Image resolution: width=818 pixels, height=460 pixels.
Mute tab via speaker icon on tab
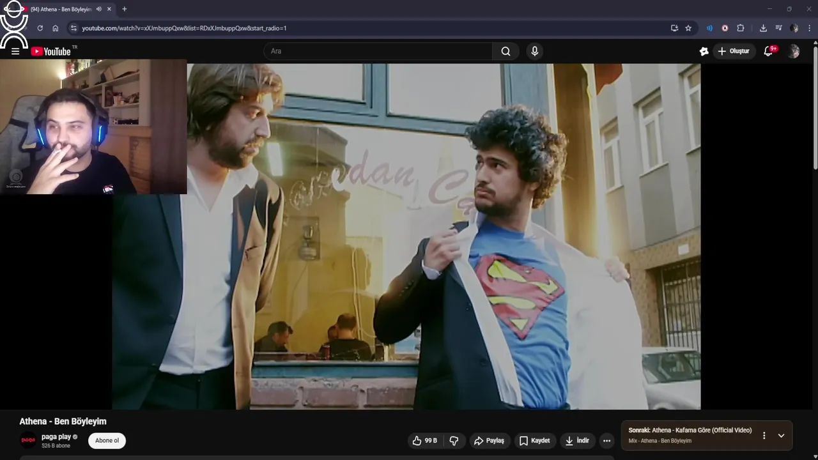pos(99,9)
